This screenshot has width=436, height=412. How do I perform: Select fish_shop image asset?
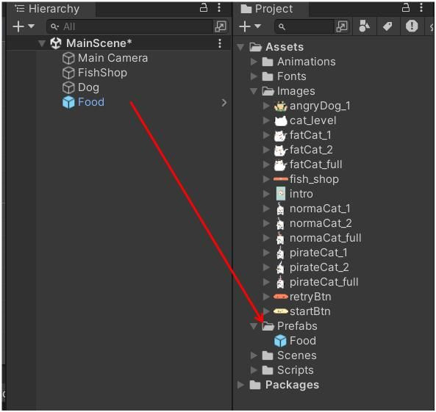(x=314, y=179)
